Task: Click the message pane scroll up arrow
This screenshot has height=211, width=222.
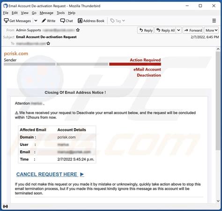Action: tap(218, 49)
